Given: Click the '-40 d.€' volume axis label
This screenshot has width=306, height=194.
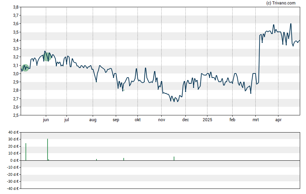Looking at the screenshot, I should [13, 189].
